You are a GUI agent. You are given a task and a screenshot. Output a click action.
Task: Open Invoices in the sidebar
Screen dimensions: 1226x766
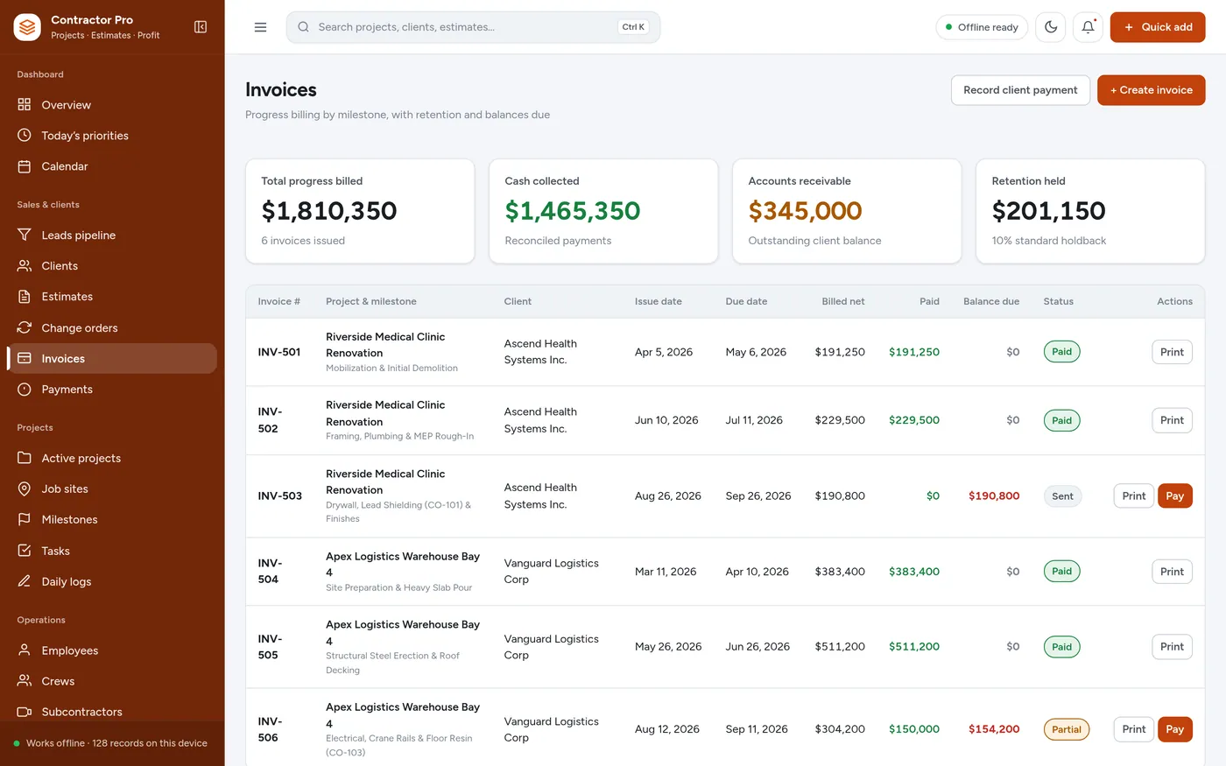coord(112,358)
